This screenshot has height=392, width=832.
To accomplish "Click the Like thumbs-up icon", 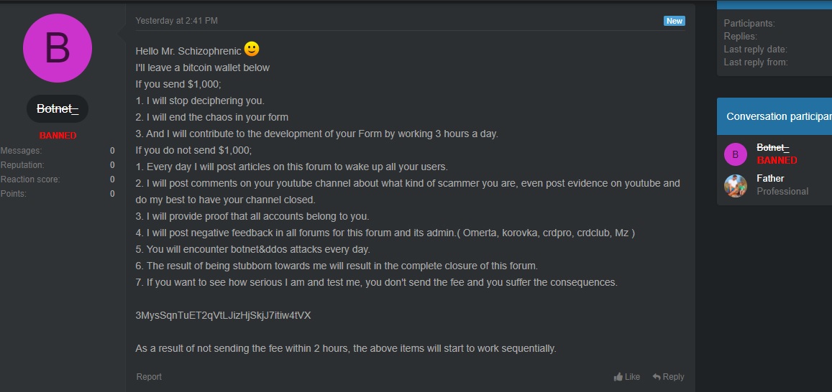I will click(618, 377).
